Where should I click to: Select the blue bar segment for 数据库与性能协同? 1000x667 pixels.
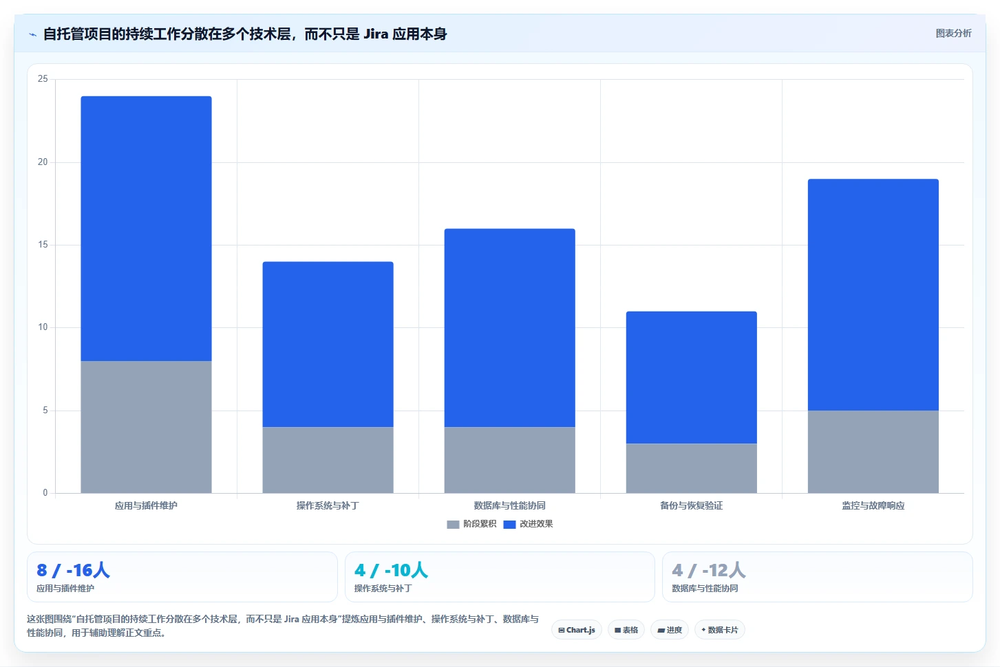(x=509, y=328)
